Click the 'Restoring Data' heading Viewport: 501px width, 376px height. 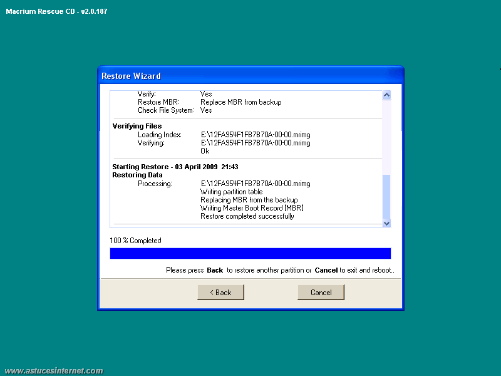[x=137, y=175]
